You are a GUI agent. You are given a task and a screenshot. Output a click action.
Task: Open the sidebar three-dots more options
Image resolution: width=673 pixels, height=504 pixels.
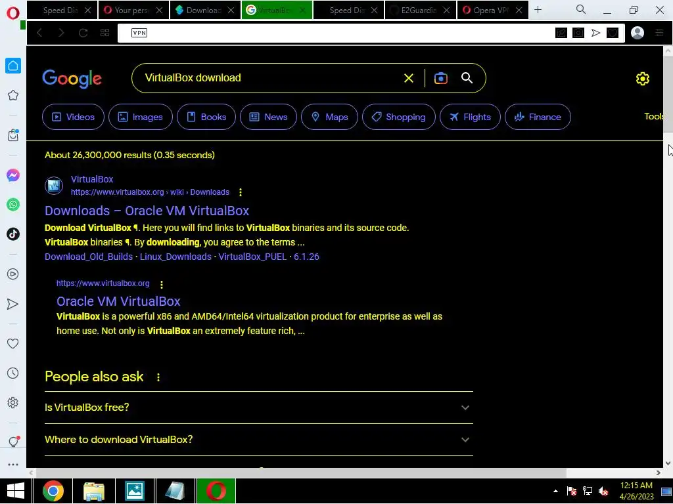[13, 465]
